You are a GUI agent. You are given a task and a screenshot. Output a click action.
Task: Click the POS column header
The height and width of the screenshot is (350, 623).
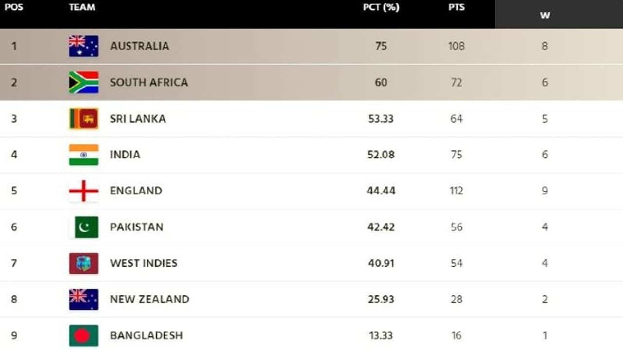(x=13, y=8)
